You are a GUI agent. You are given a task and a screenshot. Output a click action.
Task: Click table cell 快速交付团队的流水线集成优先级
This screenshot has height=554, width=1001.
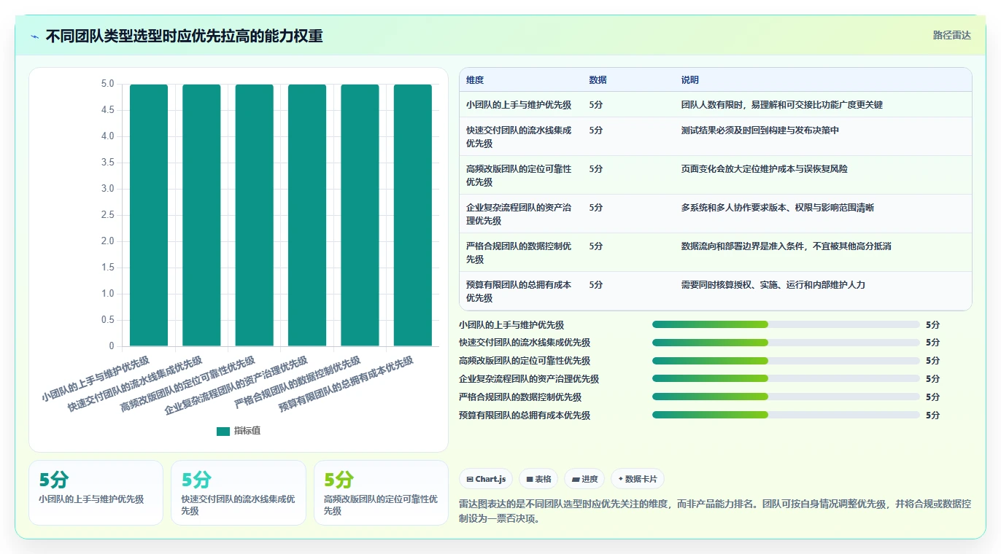(519, 137)
